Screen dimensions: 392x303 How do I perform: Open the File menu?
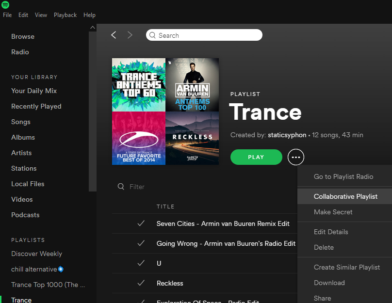[x=7, y=15]
